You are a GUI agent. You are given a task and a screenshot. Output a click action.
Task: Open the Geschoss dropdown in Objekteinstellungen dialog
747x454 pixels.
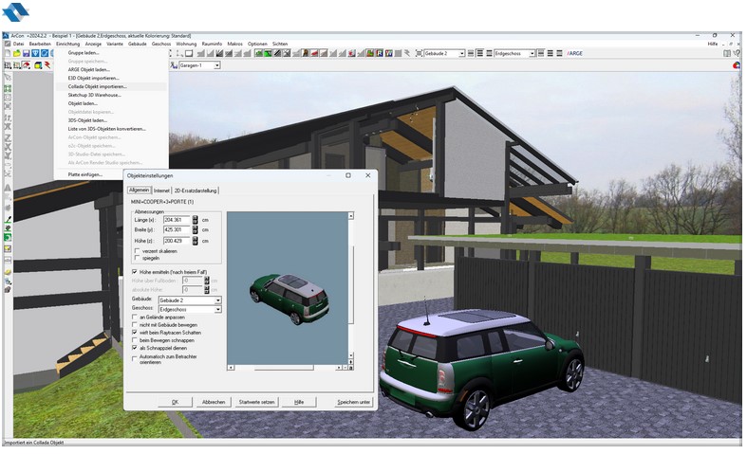tap(217, 309)
